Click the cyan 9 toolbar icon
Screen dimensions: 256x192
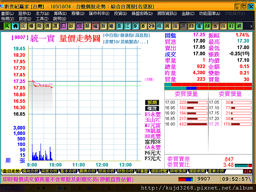(135, 26)
